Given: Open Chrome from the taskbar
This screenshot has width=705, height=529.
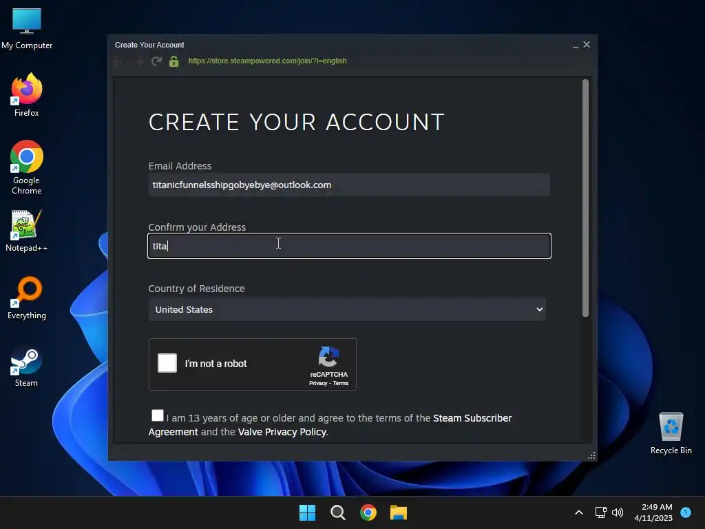Looking at the screenshot, I should (x=368, y=512).
